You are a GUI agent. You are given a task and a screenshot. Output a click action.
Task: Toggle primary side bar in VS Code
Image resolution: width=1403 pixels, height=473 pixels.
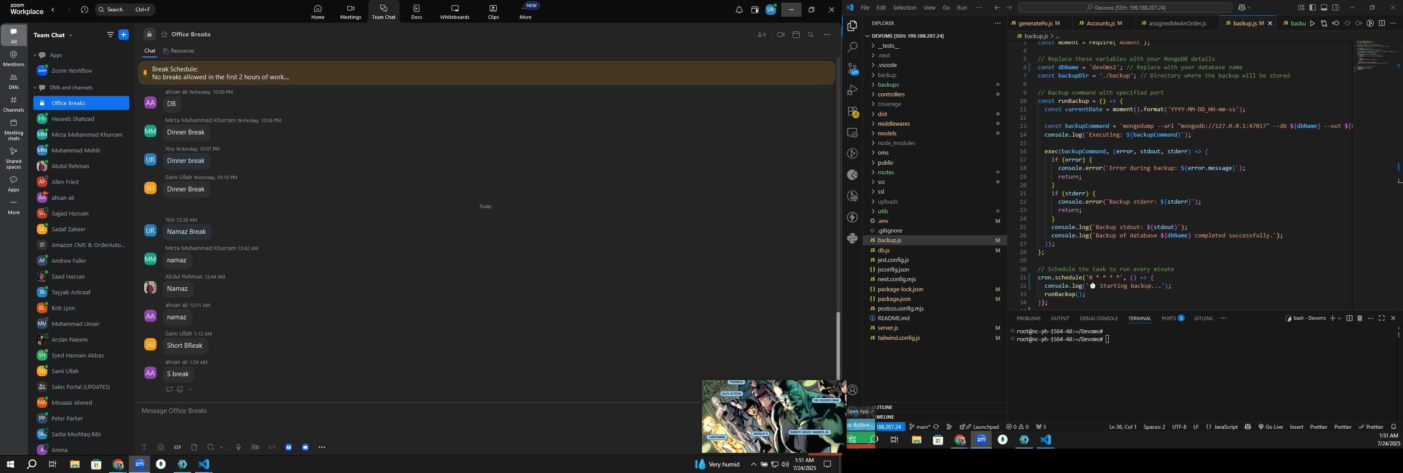(x=1313, y=7)
